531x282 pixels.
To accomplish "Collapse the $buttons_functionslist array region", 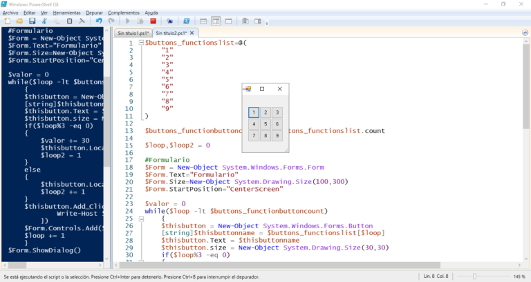I will [x=141, y=43].
